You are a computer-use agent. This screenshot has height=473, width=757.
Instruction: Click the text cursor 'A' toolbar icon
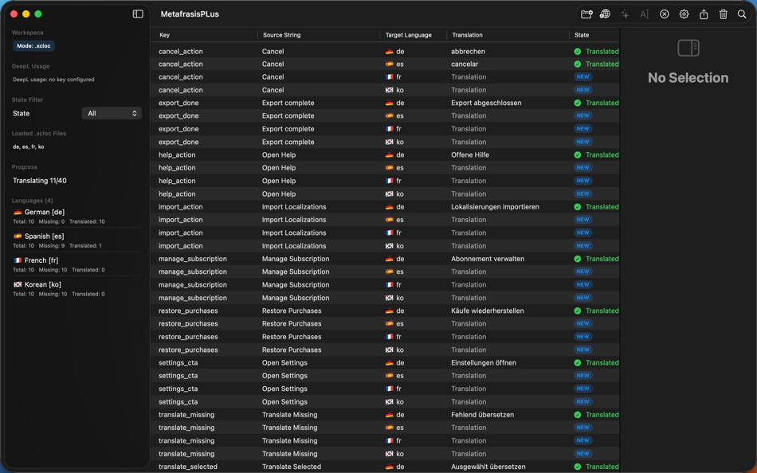[645, 14]
